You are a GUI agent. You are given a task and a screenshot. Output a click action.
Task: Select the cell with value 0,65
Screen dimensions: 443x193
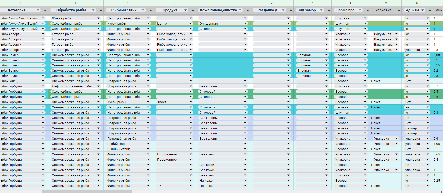point(438,154)
